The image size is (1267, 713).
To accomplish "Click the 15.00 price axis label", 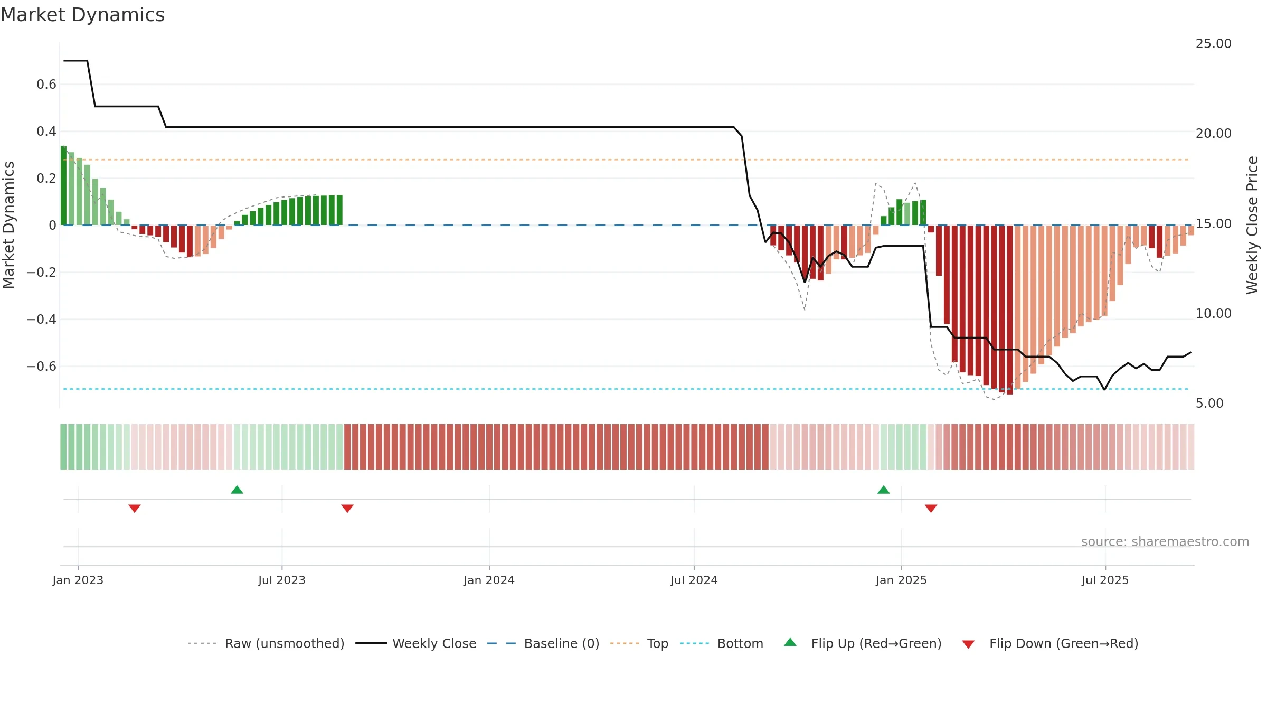I will coord(1214,223).
